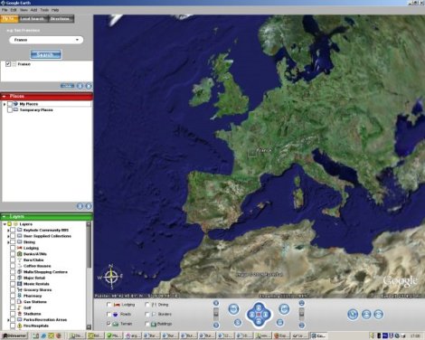Screen dimensions: 425x340
Task: Click the Stadiums layer icon
Action: pyautogui.click(x=20, y=314)
